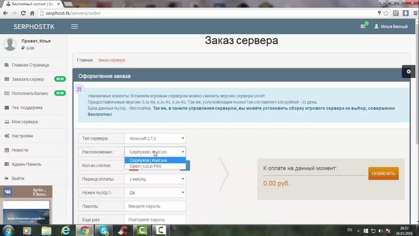
Task: Open the Илья Белый user menu
Action: [391, 26]
